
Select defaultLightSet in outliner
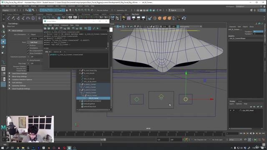point(89,104)
